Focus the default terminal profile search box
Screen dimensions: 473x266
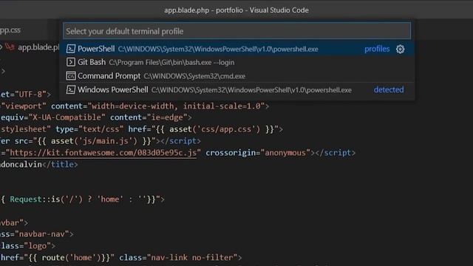click(236, 31)
